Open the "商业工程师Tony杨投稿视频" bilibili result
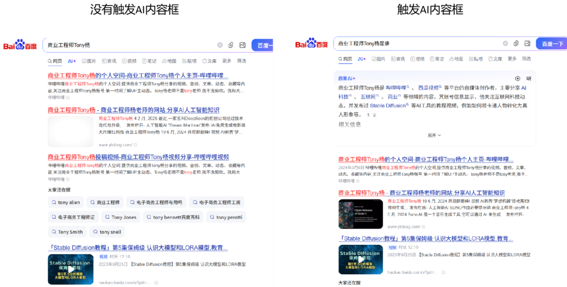This screenshot has height=287, width=567. click(x=138, y=157)
